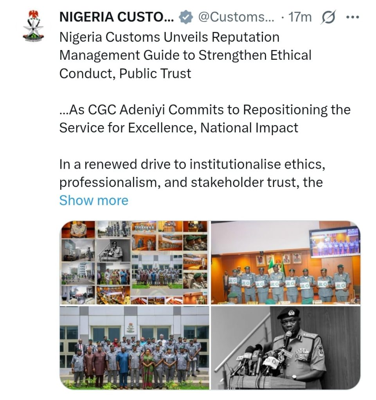
Task: Click the tweet headline about Reputation Management Guide
Action: [185, 55]
